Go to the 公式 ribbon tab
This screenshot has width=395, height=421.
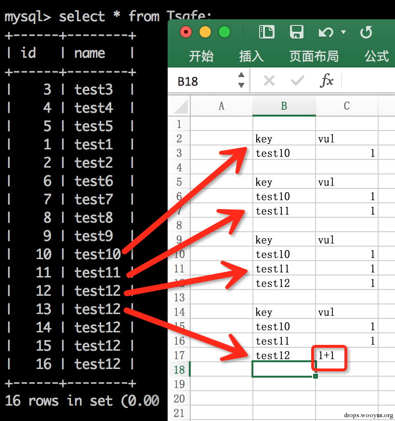(x=377, y=56)
